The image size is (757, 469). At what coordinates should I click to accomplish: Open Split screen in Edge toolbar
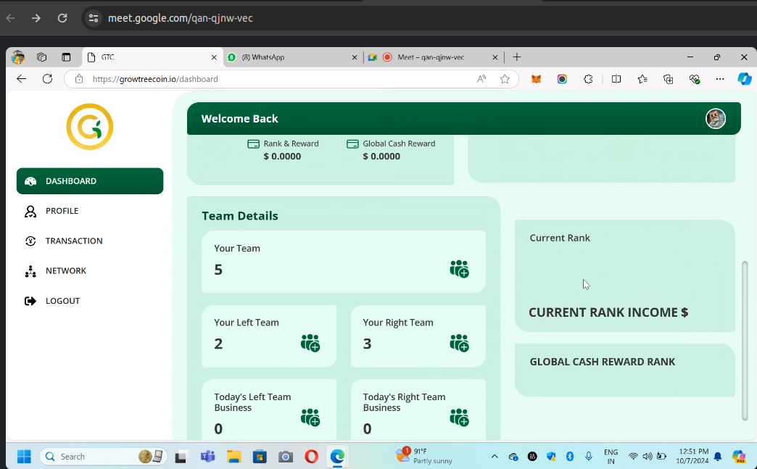coord(616,79)
